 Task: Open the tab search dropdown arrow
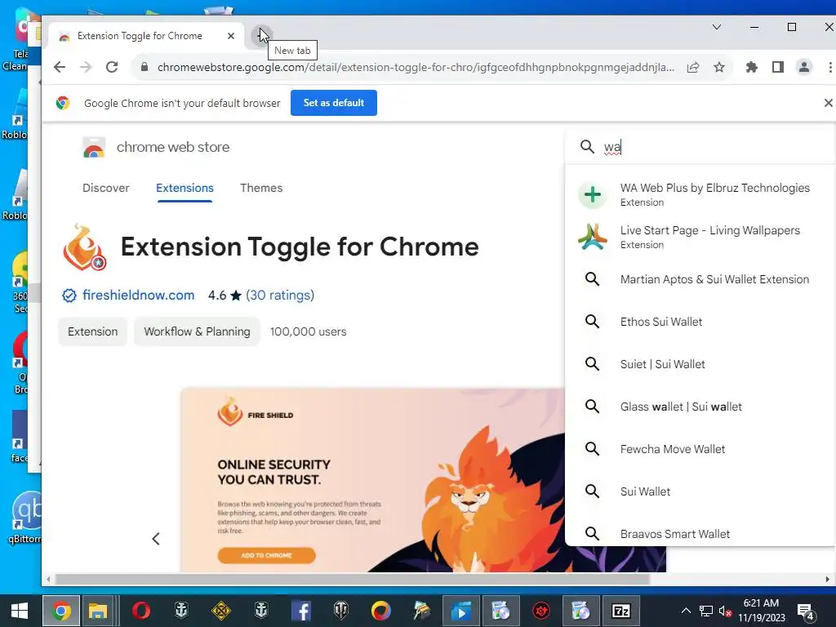pos(717,27)
